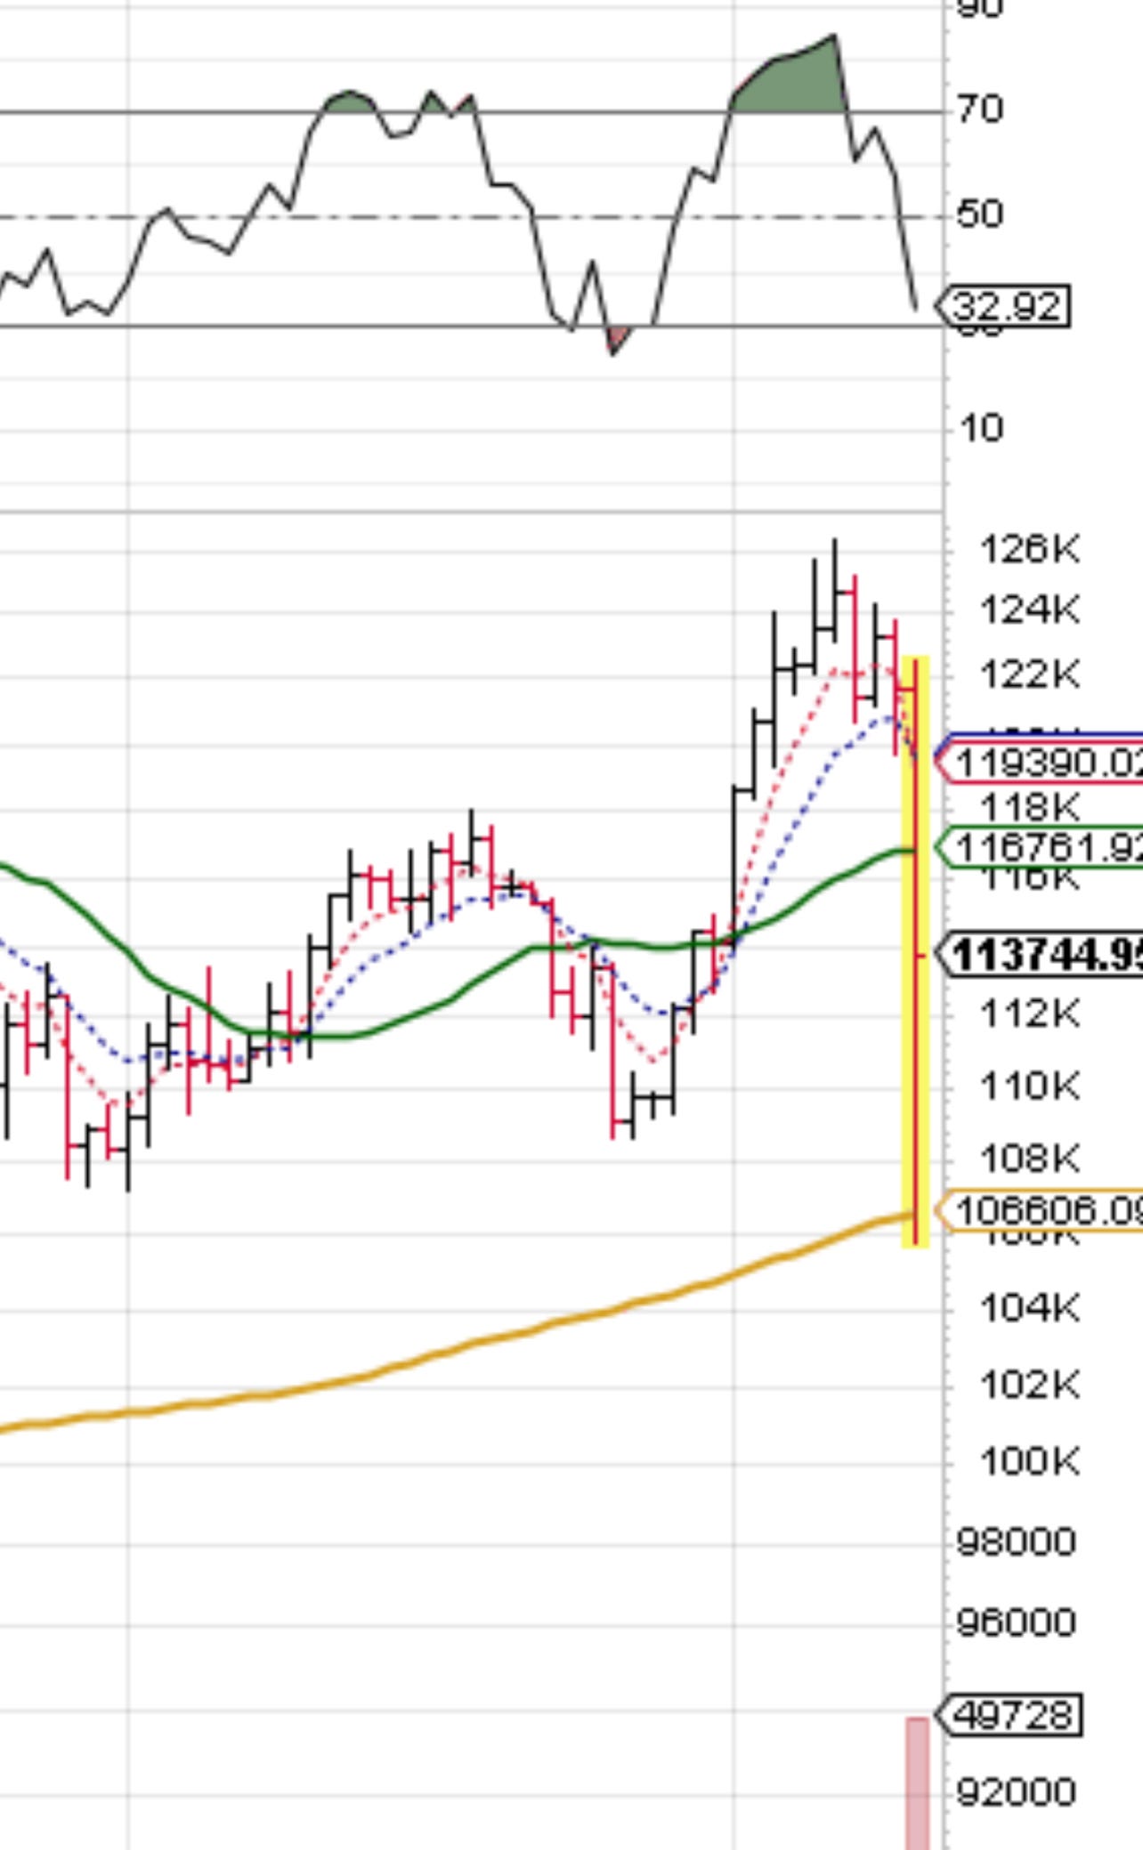The height and width of the screenshot is (1850, 1143).
Task: Click the 104K price axis label
Action: click(x=1030, y=1308)
